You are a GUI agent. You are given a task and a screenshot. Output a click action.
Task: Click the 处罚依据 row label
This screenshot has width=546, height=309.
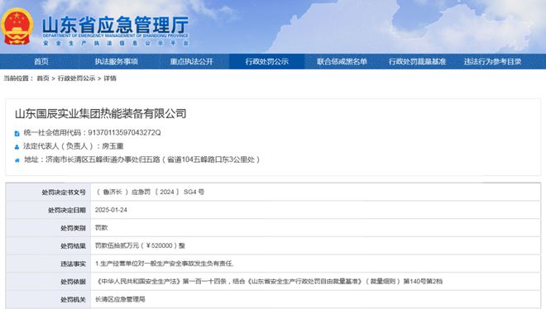click(x=73, y=282)
